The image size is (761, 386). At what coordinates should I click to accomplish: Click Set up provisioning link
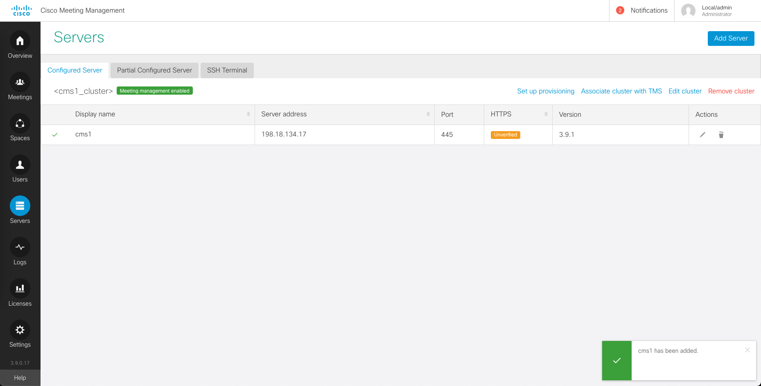coord(545,91)
